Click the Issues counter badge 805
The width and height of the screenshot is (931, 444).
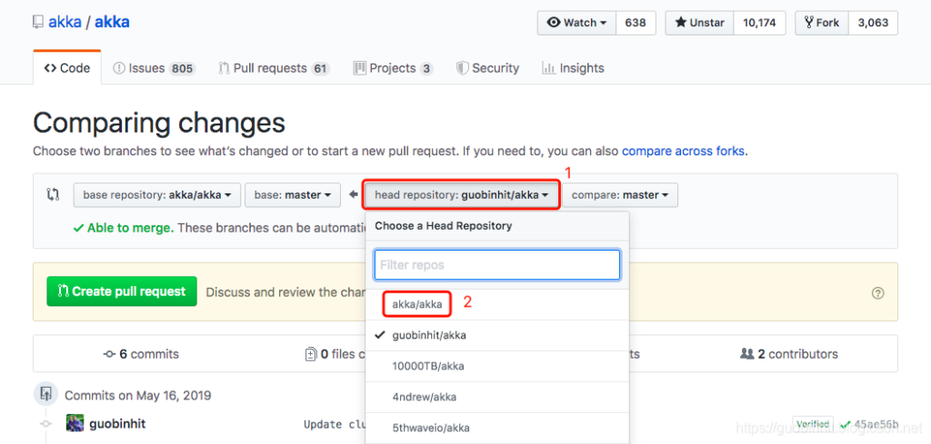(x=182, y=69)
